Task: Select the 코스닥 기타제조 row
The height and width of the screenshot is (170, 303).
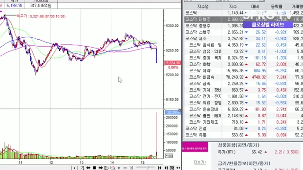Action: coord(243,122)
